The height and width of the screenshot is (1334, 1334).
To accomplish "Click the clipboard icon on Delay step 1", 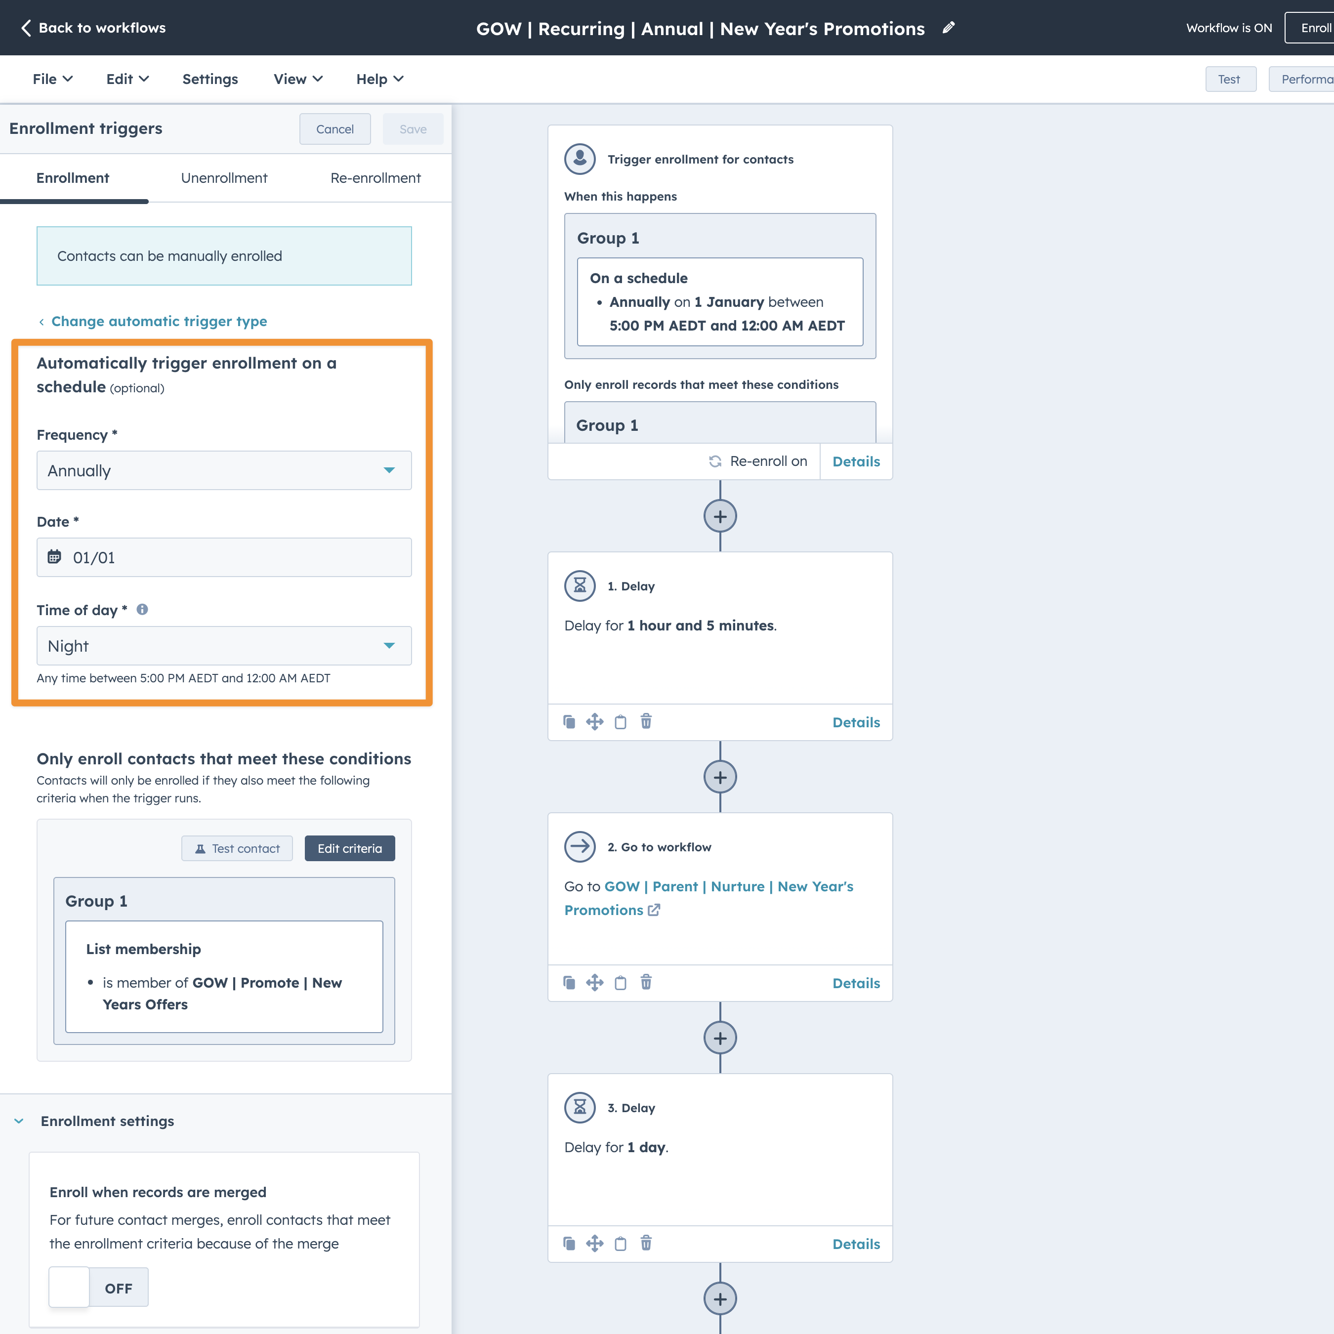I will coord(620,721).
